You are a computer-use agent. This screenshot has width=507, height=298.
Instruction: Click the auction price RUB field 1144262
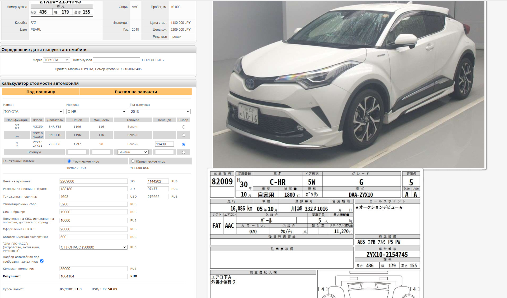pyautogui.click(x=158, y=181)
